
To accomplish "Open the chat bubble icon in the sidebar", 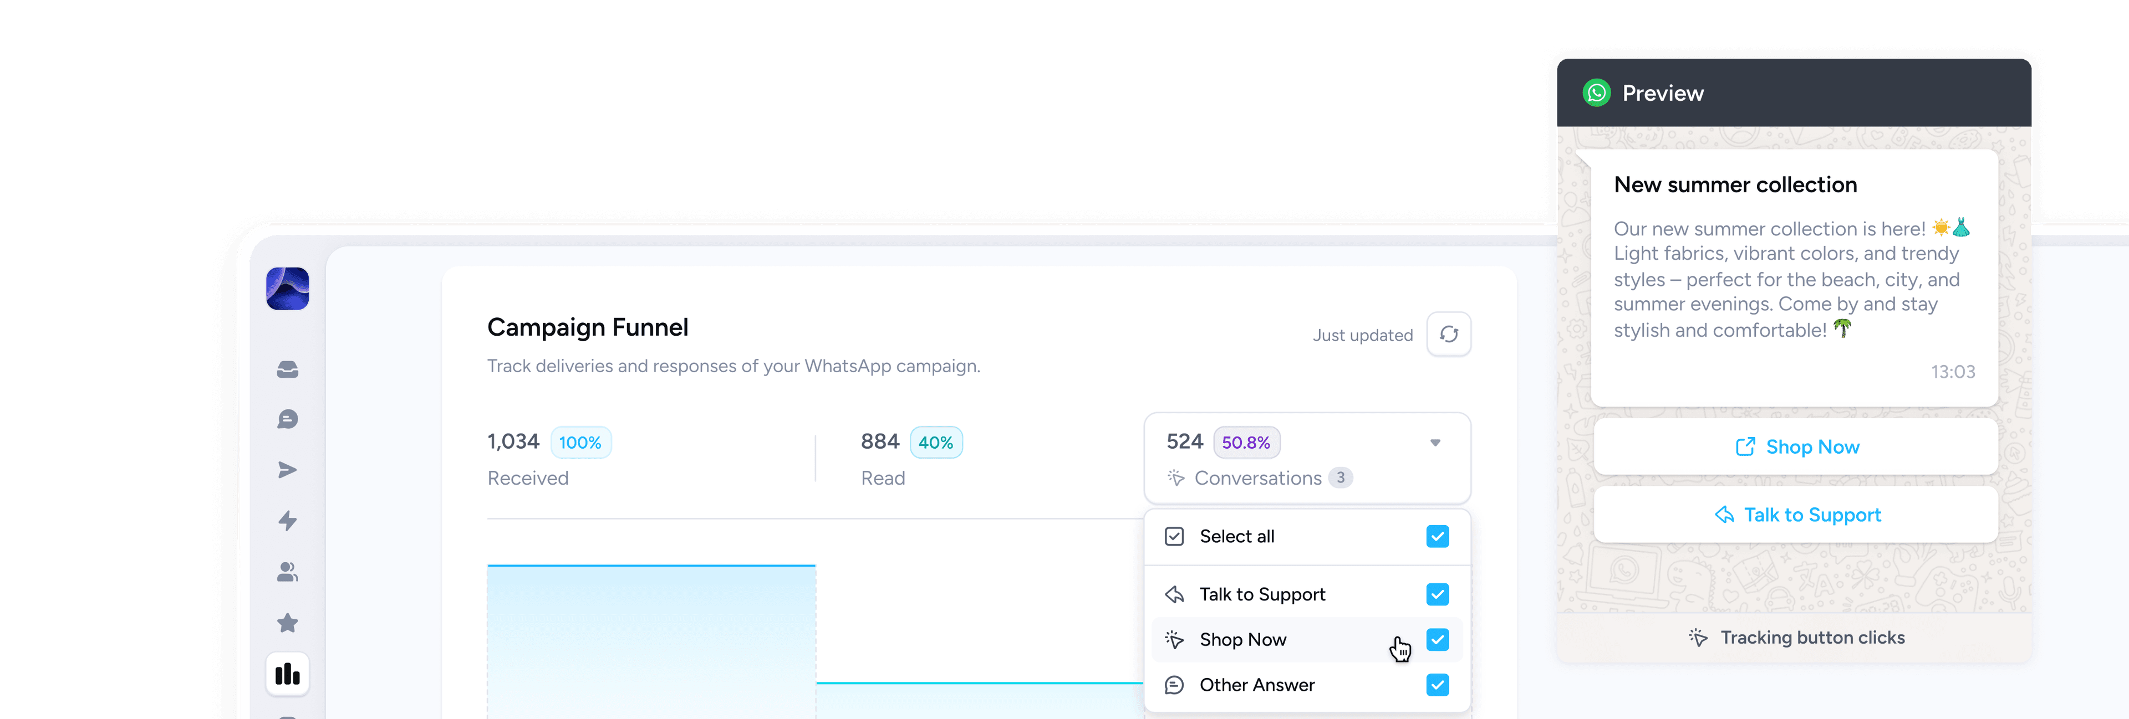I will click(x=288, y=419).
